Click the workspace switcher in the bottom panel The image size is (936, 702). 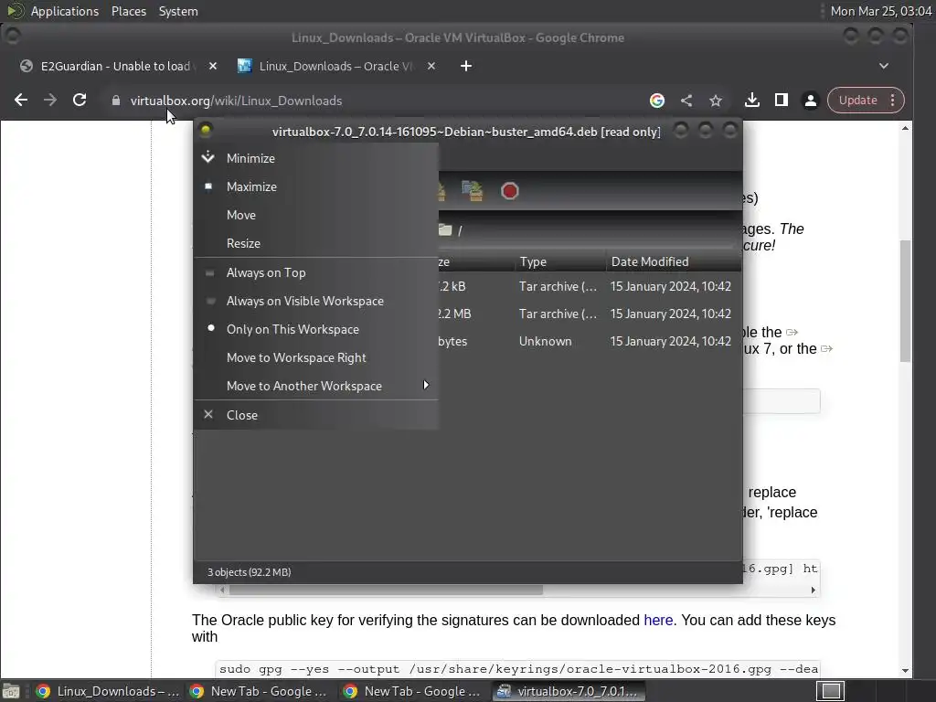[x=831, y=691]
